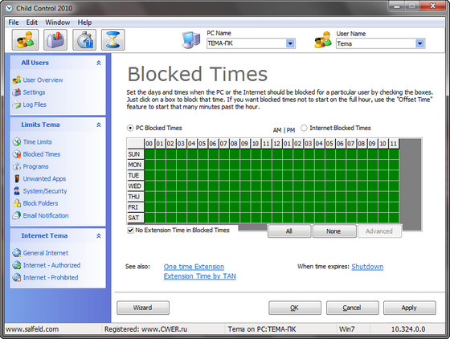Click the Programs sidebar icon
Screen dimensions: 450x339
tap(17, 166)
